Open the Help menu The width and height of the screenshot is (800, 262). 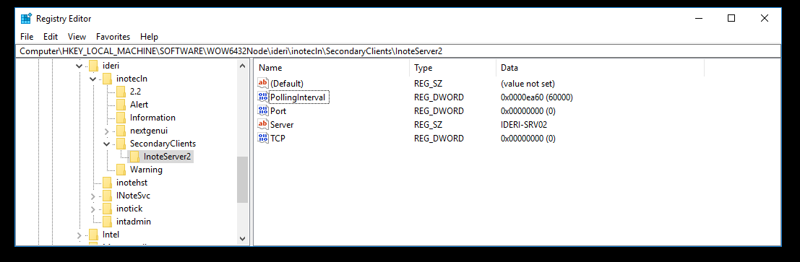[149, 37]
